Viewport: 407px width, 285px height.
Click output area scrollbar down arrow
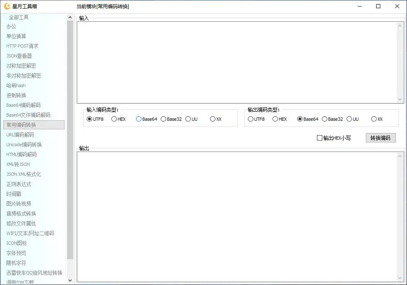click(400, 278)
